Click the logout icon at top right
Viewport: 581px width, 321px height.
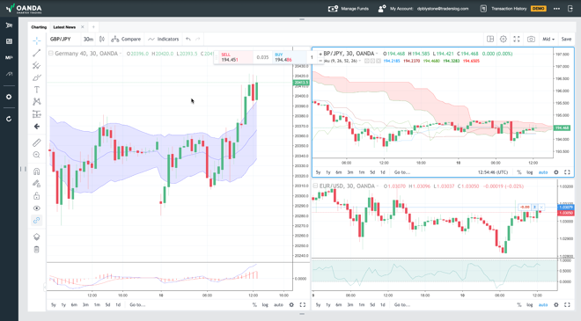[x=570, y=9]
